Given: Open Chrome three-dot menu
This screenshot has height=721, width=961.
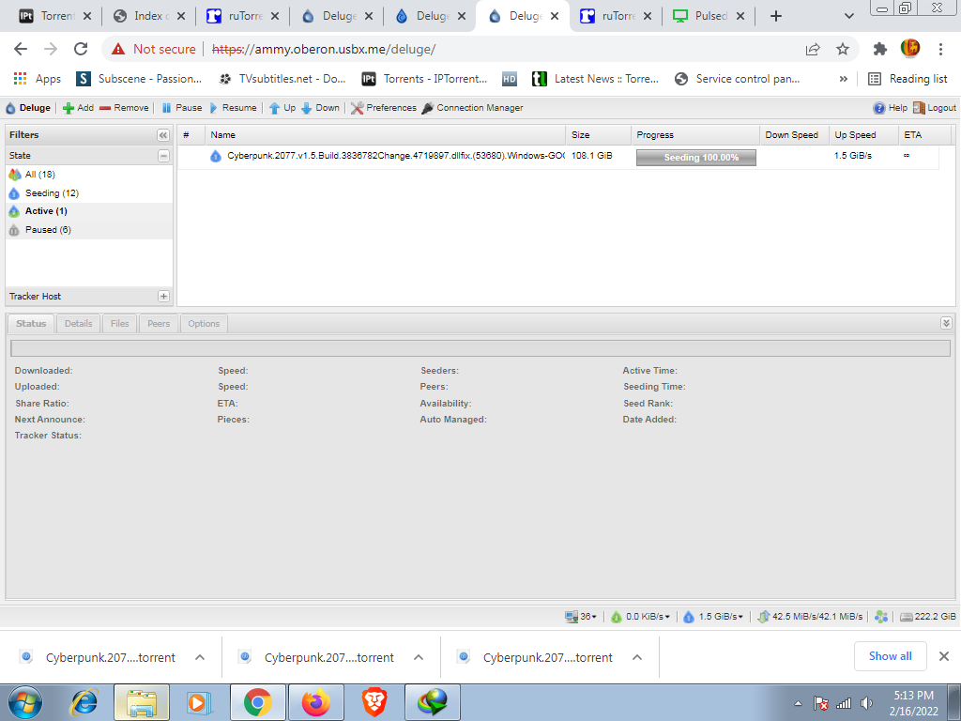Looking at the screenshot, I should click(940, 49).
